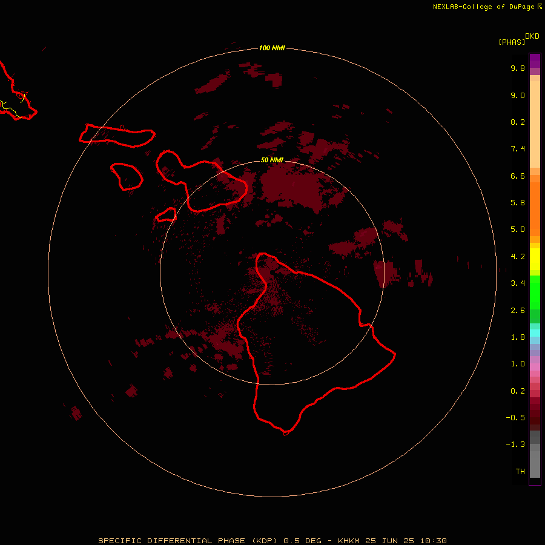Click the TH threshold label on legend
Viewport: 545px width, 545px height.
pos(520,472)
